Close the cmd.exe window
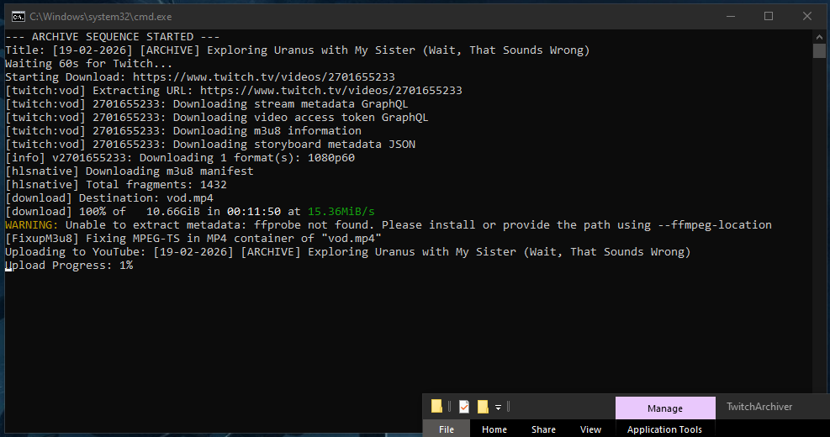This screenshot has height=437, width=830. [x=807, y=16]
